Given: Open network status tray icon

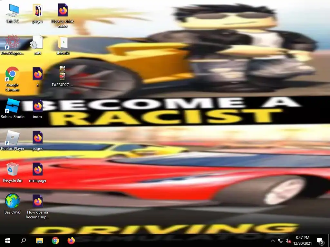Looking at the screenshot, I should [281, 241].
